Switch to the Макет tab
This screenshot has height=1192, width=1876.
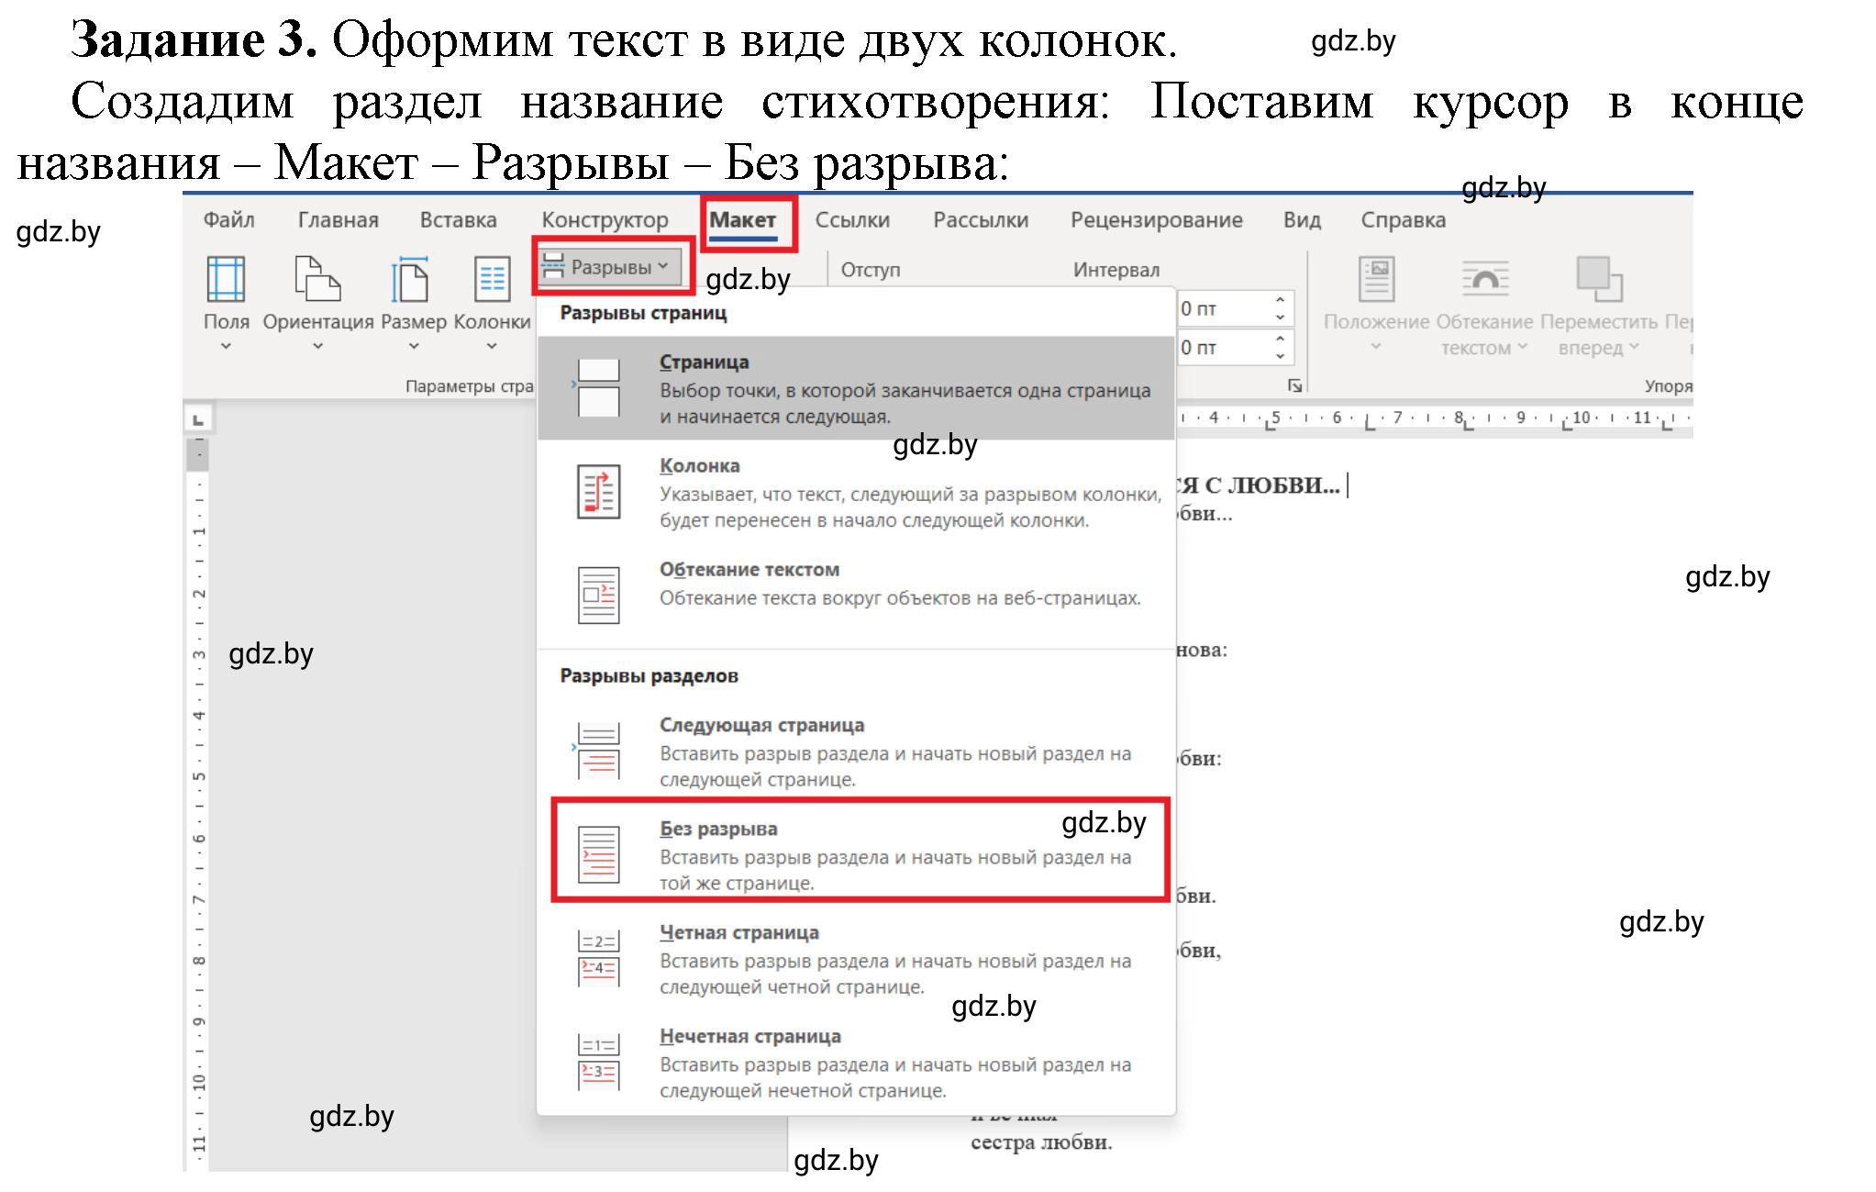(x=743, y=220)
